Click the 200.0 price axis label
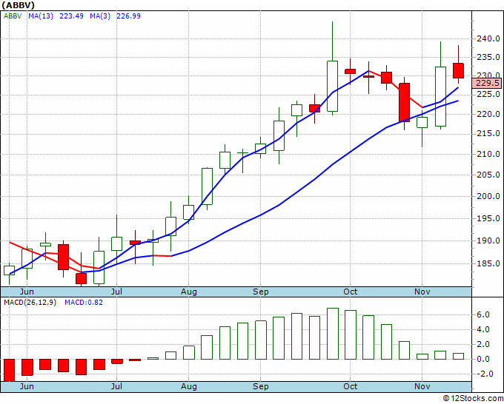The height and width of the screenshot is (404, 504). click(x=488, y=196)
